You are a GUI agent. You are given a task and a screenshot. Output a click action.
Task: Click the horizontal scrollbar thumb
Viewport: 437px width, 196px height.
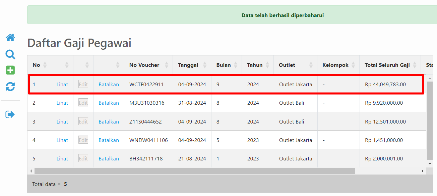click(195, 171)
